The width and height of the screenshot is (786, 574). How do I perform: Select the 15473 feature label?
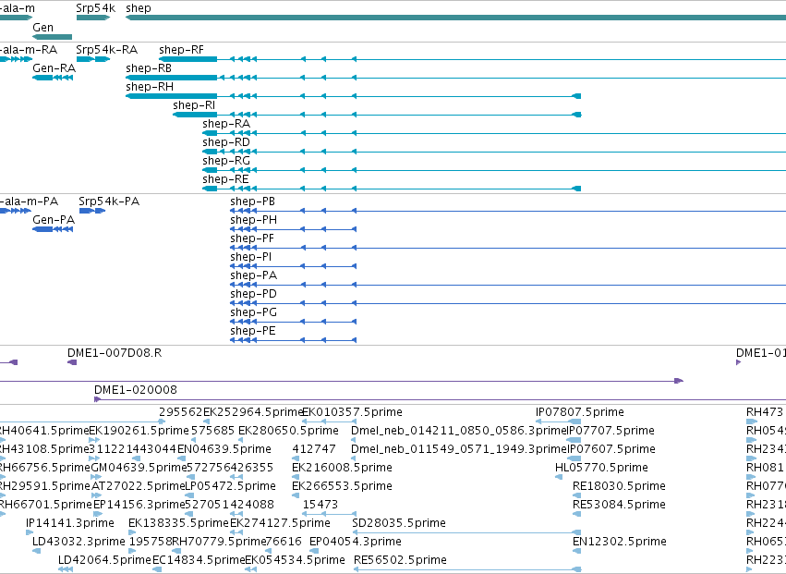tap(320, 505)
